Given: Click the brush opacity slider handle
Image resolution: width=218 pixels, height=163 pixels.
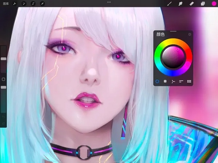Looking at the screenshot, I should tap(4, 87).
